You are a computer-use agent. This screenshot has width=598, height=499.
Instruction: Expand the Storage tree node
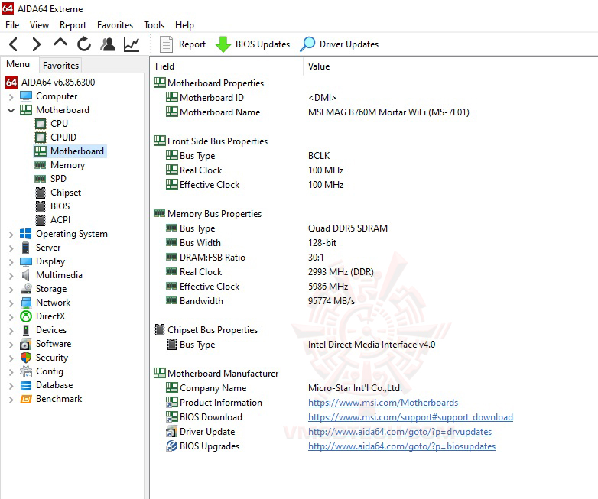(x=11, y=290)
